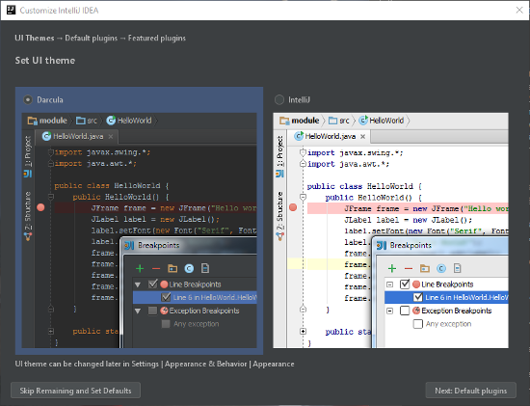Click the 'UI Themes' breadcrumb step

[35, 38]
